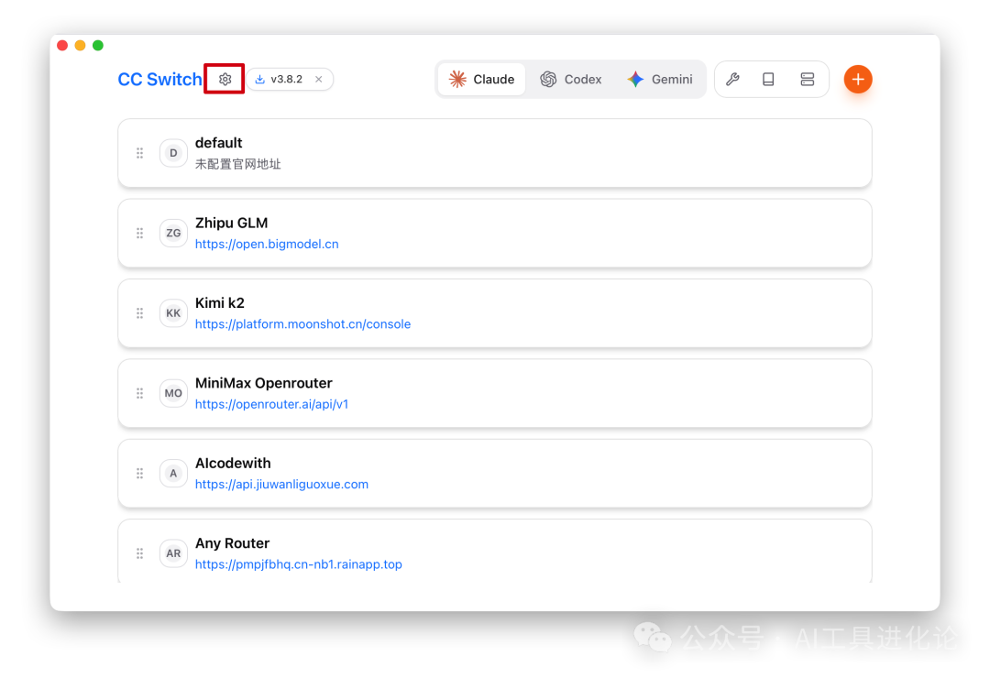Open the platform.moonshot.cn console link
Screen dimensions: 990x678
[x=302, y=324]
